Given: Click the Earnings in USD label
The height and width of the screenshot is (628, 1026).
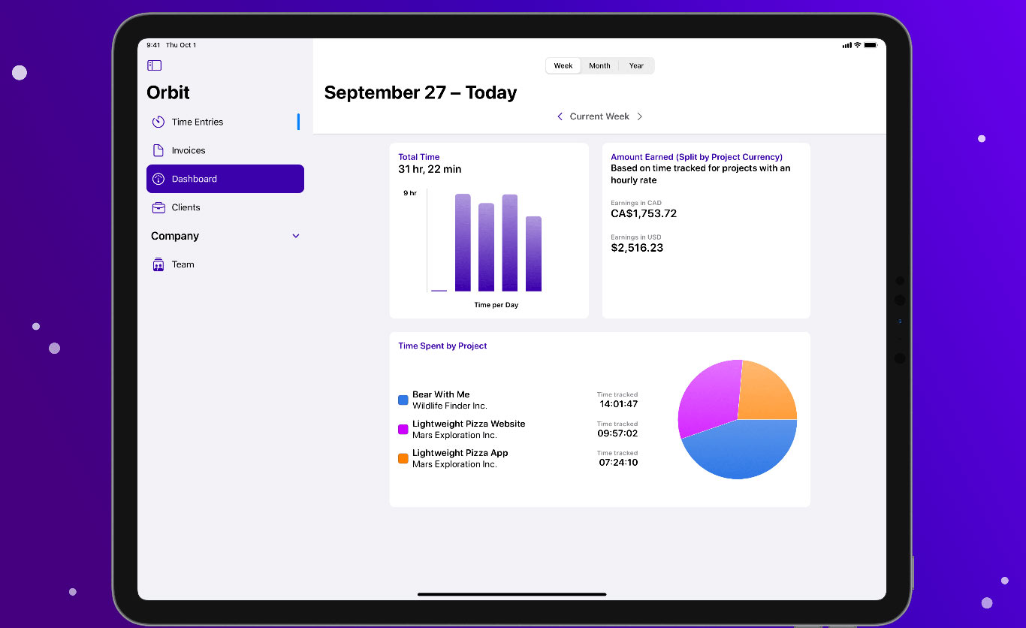Looking at the screenshot, I should [636, 237].
